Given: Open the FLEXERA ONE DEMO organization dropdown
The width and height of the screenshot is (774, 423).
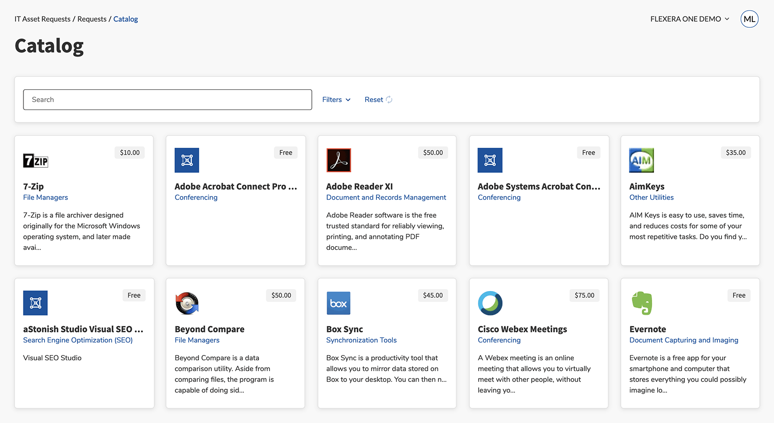Looking at the screenshot, I should tap(690, 19).
